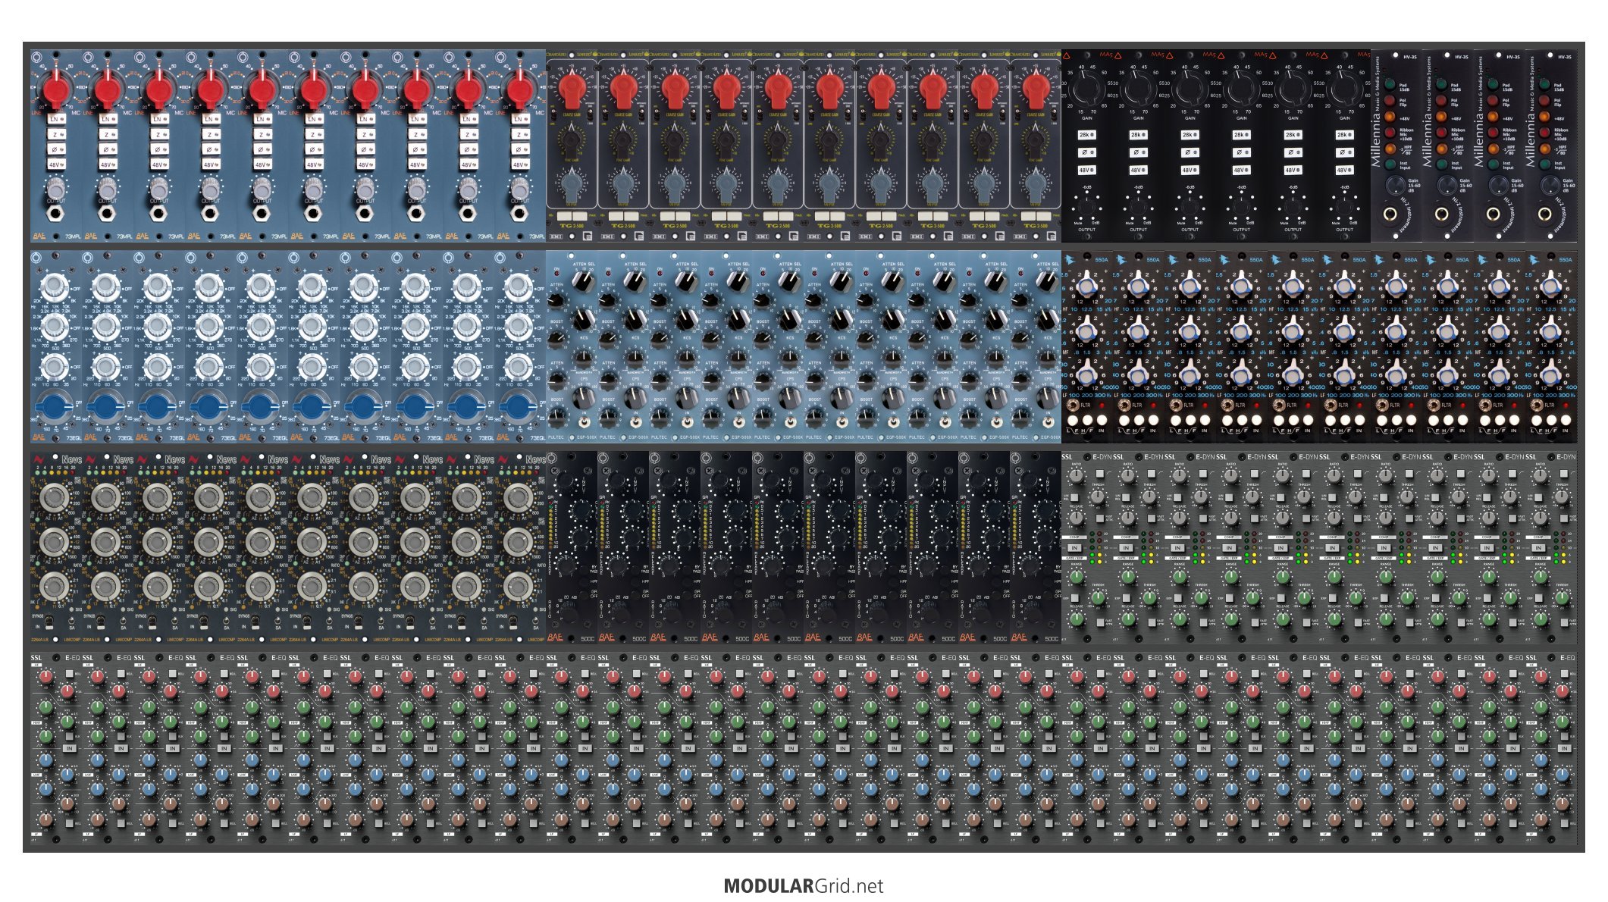1608x902 pixels.
Task: Click the blue knob on leftmost 73EQL module
Action: 55,406
